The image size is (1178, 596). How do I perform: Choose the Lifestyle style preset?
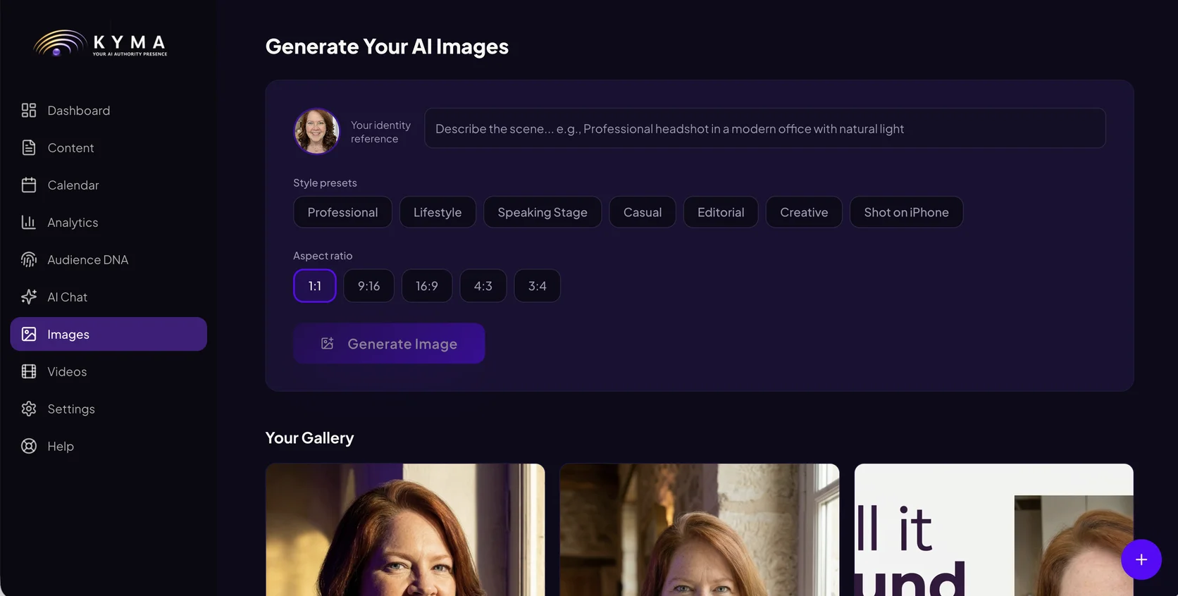point(438,212)
